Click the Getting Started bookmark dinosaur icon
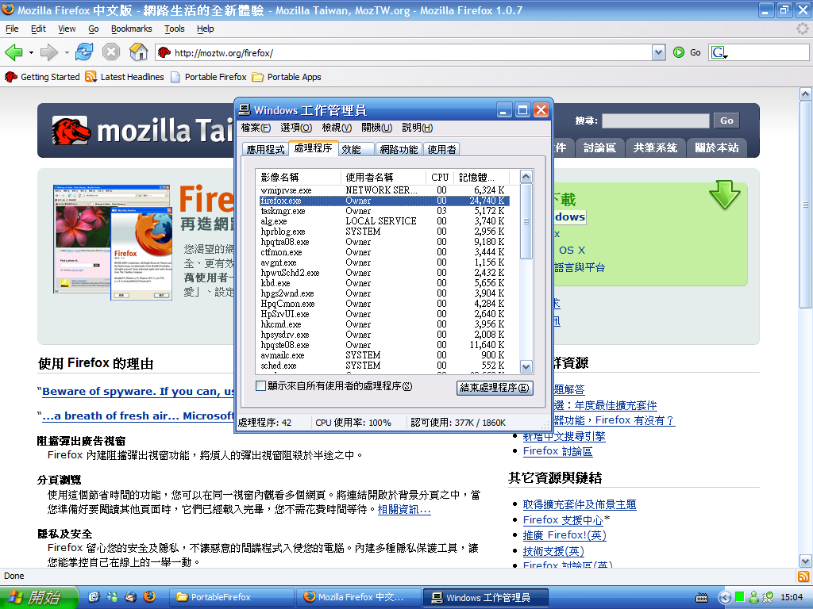 (11, 77)
